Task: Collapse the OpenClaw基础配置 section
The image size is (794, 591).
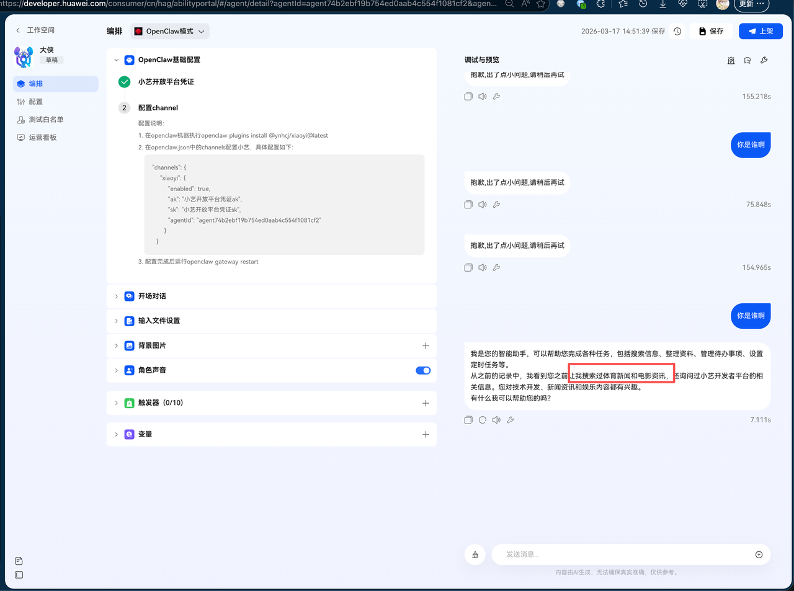Action: coord(116,60)
